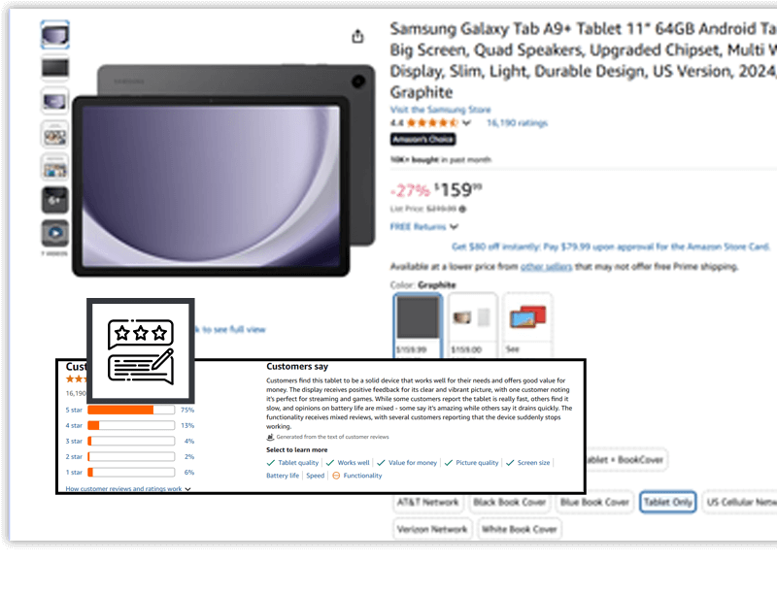Visit the Samsung Store link
The image size is (777, 594).
pyautogui.click(x=440, y=110)
